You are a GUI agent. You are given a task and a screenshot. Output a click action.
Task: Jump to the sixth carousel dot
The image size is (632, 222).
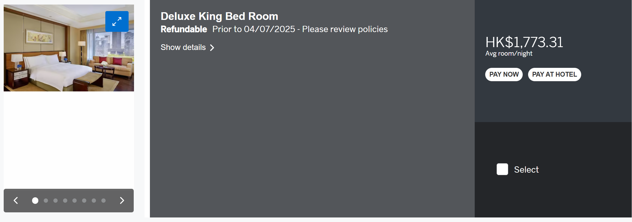pyautogui.click(x=84, y=200)
